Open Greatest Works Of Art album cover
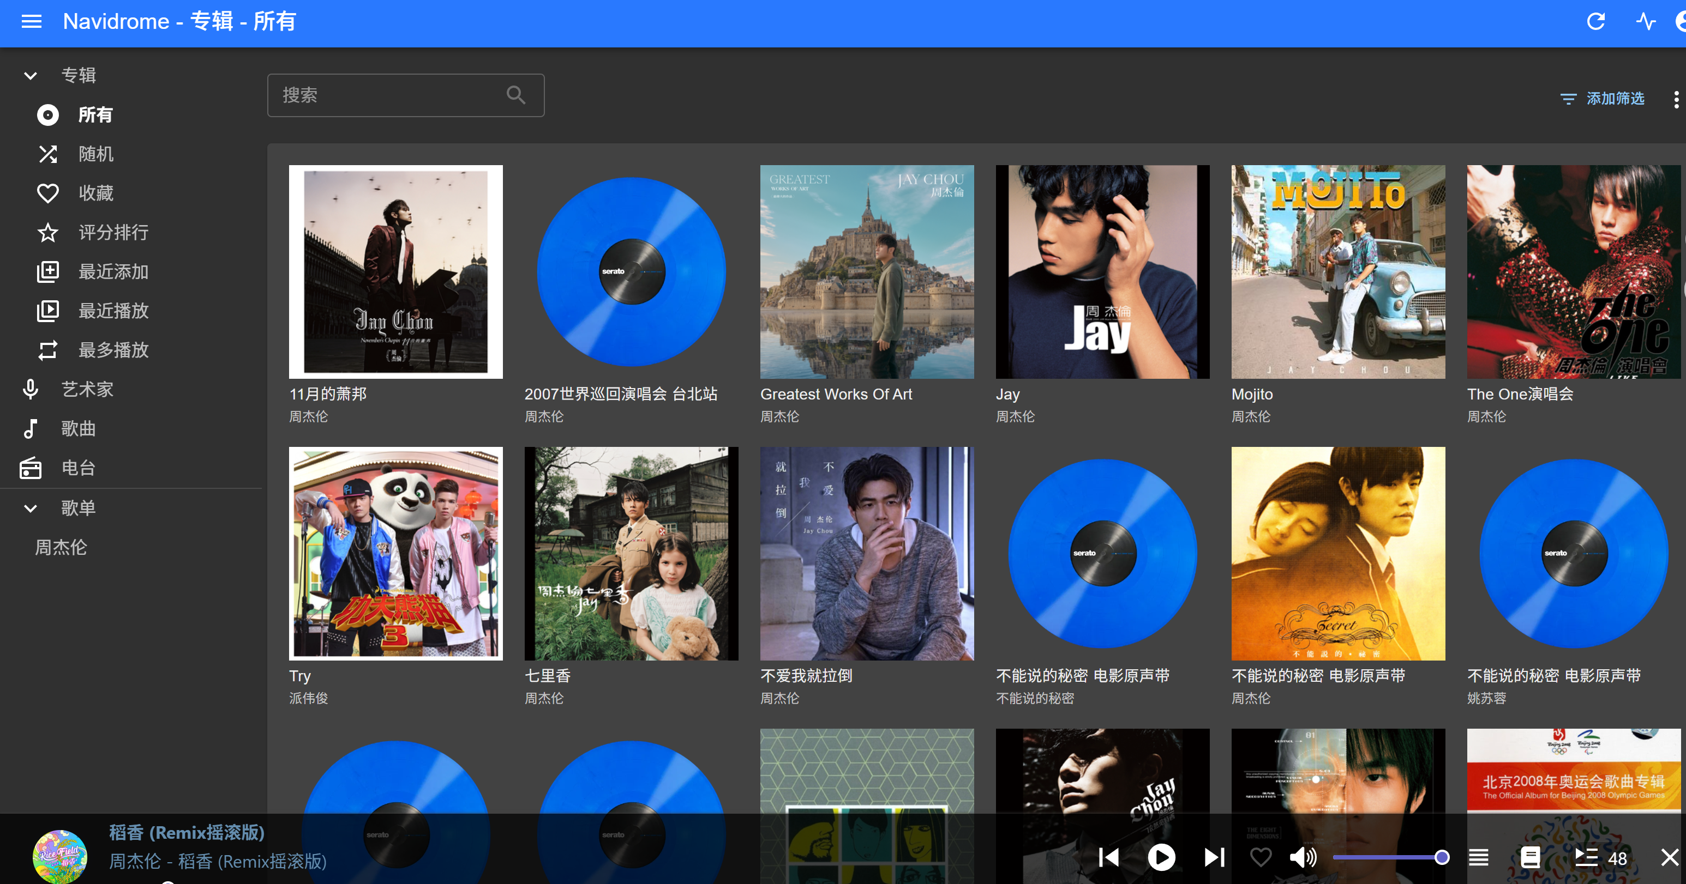 click(x=867, y=271)
